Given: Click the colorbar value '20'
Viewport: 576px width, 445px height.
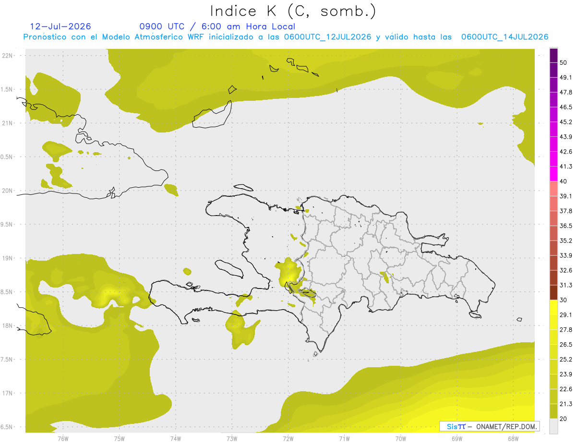Looking at the screenshot, I should pyautogui.click(x=564, y=419).
